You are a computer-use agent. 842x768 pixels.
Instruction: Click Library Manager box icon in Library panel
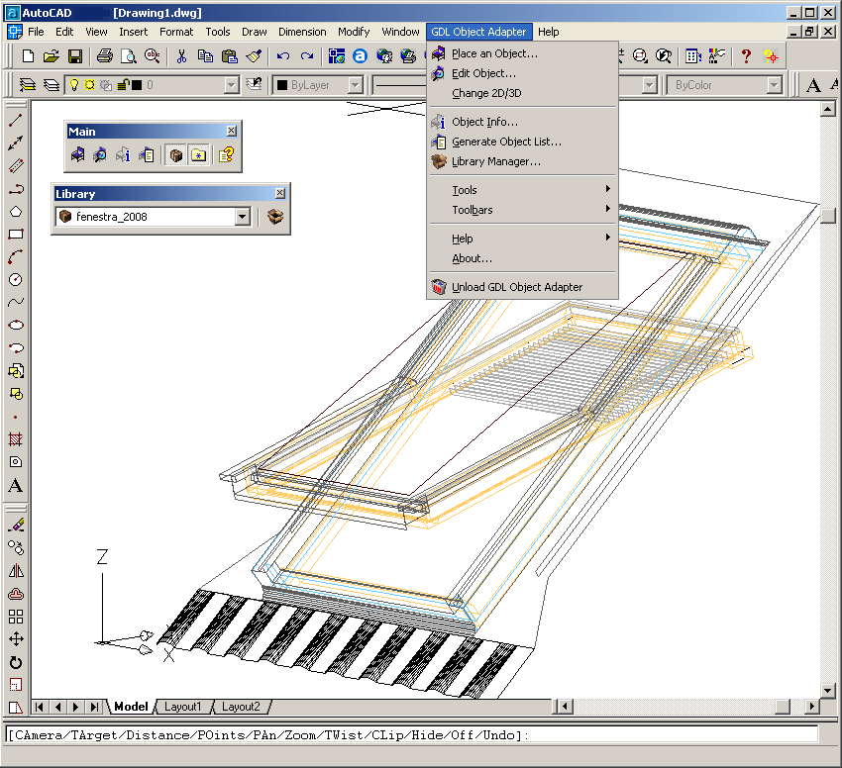click(x=275, y=217)
